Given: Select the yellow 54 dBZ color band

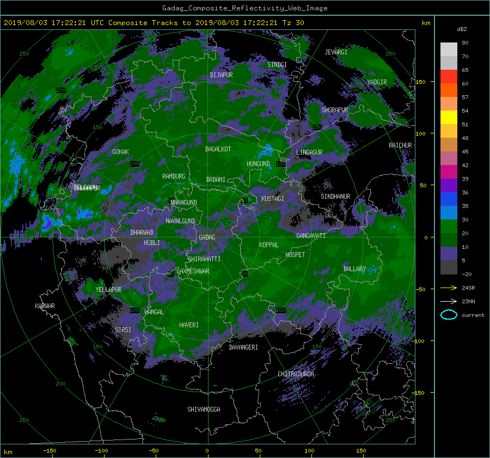Looking at the screenshot, I should coord(449,117).
